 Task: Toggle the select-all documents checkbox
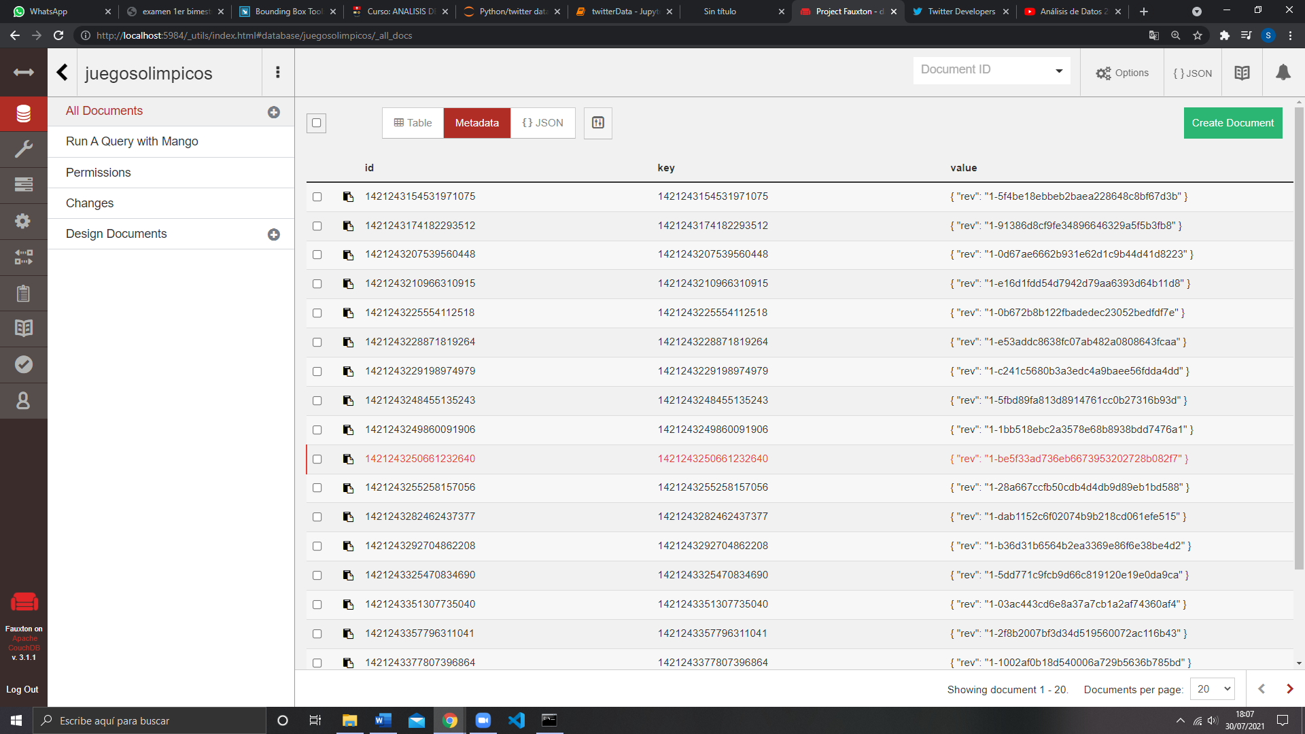click(316, 123)
